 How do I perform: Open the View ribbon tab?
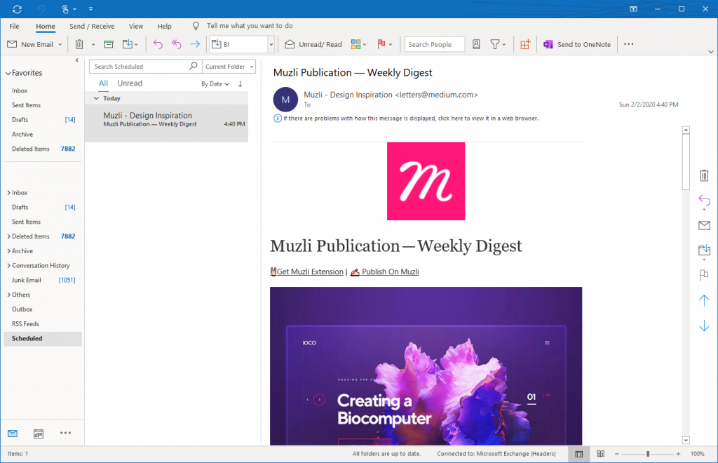[136, 26]
